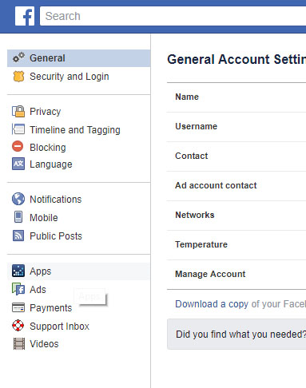Click the Facebook logo icon
This screenshot has height=388, width=306.
25,16
